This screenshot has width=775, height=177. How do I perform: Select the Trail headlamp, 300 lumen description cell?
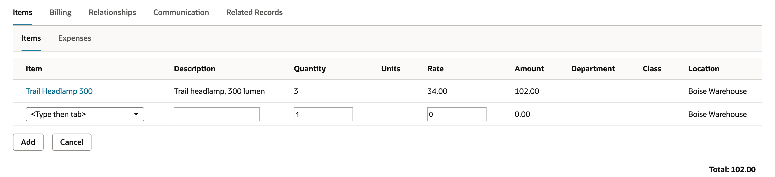click(219, 91)
